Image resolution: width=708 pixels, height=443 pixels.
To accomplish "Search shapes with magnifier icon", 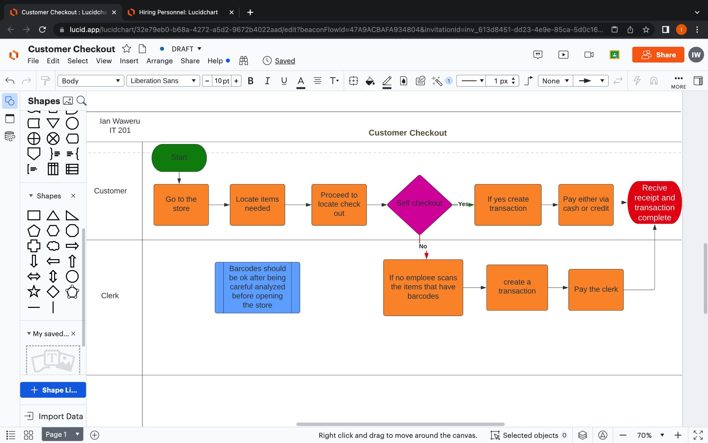I will tap(81, 101).
